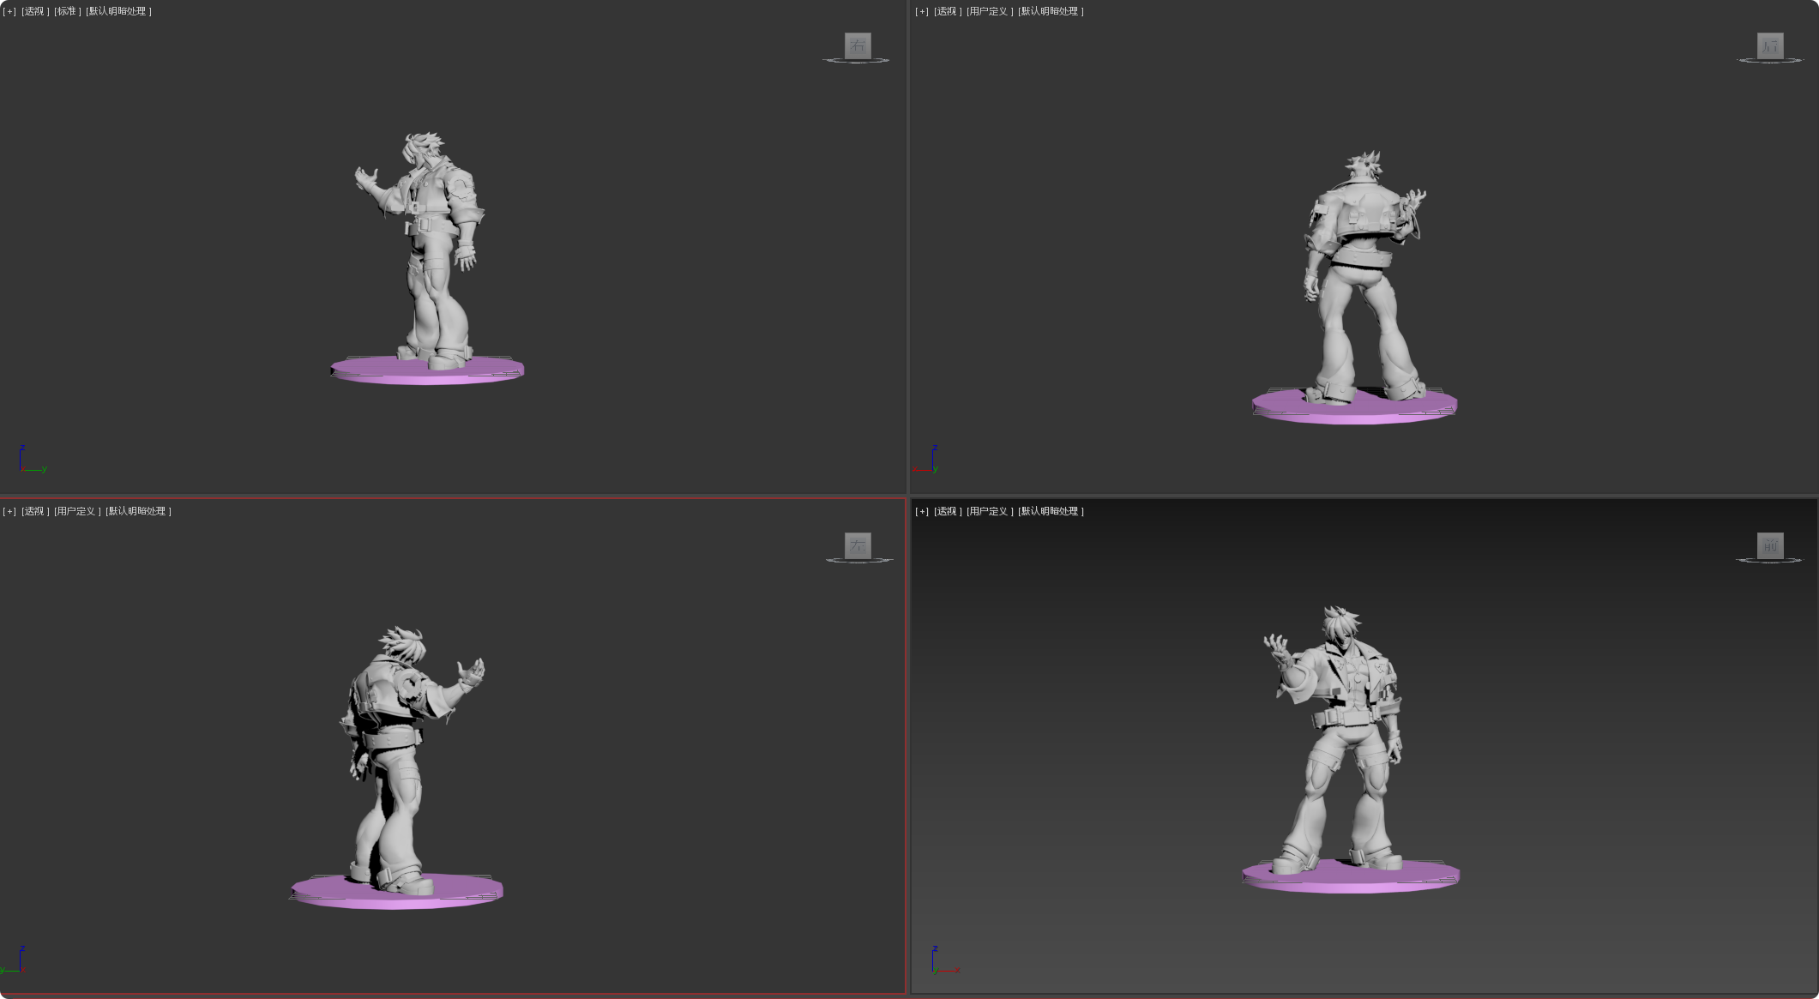Image resolution: width=1819 pixels, height=999 pixels.
Task: Open the [+] general menu of top-right viewport
Action: pyautogui.click(x=922, y=11)
